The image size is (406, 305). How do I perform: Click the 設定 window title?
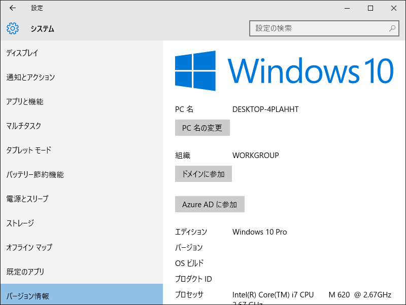tap(37, 8)
